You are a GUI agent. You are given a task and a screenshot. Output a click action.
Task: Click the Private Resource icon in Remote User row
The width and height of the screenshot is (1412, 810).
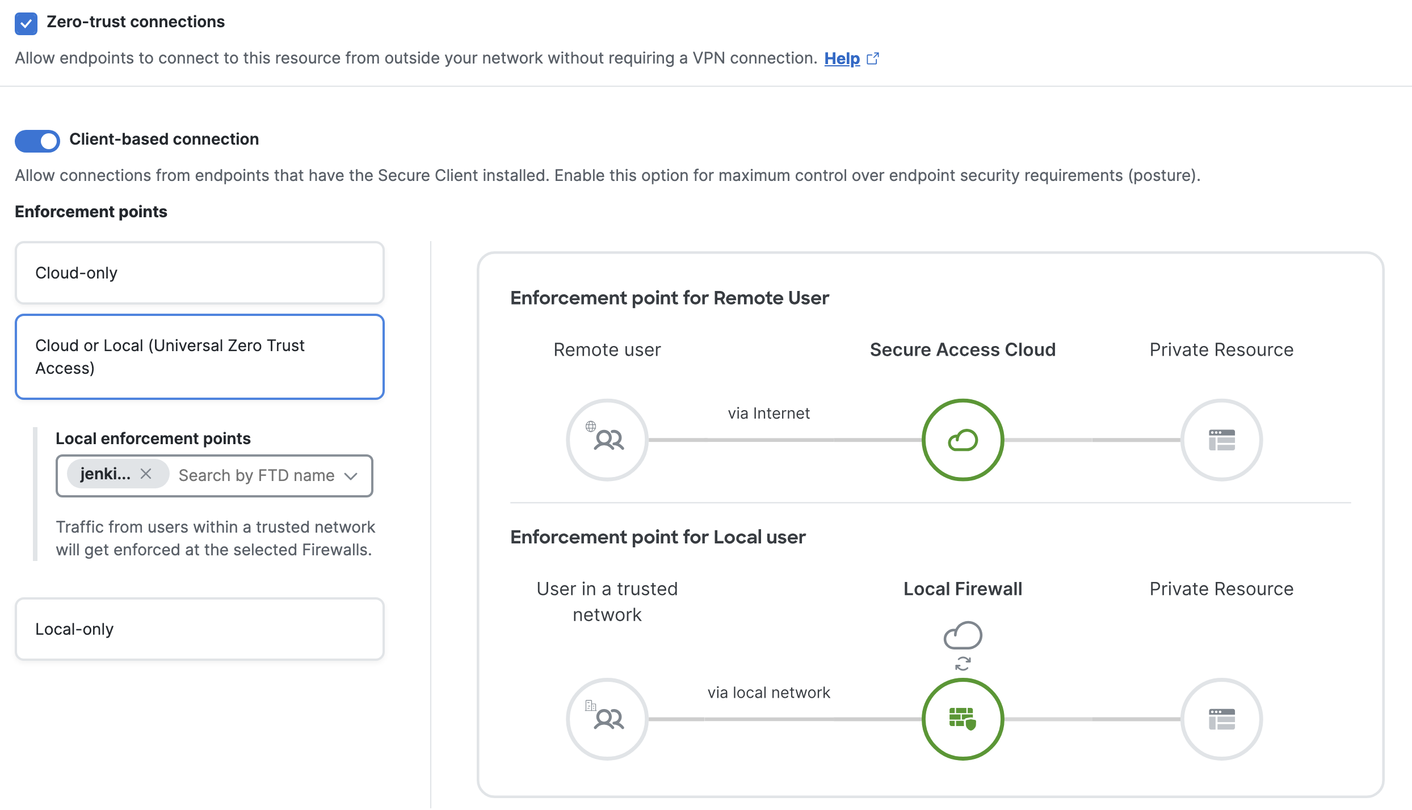[1221, 440]
